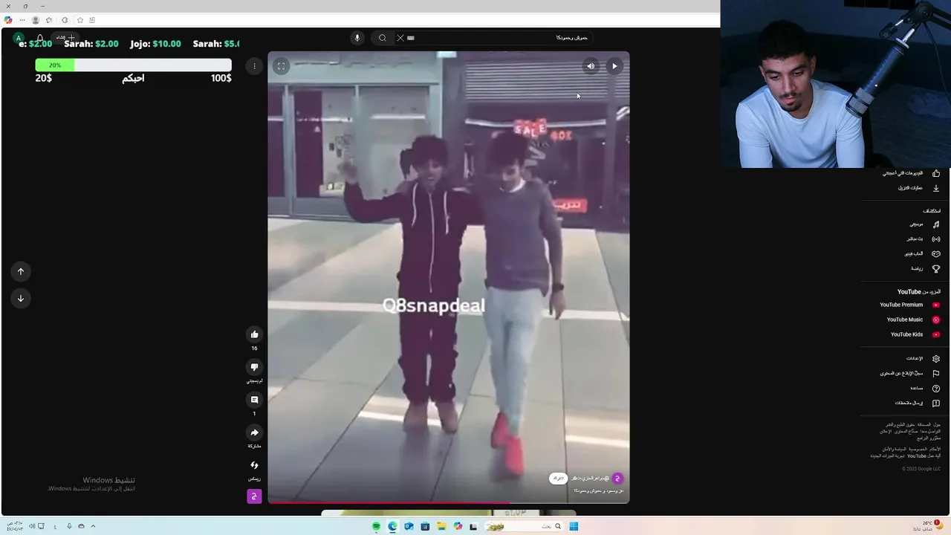Image resolution: width=951 pixels, height=535 pixels.
Task: Open Microsoft Edge from the taskbar
Action: tap(392, 526)
